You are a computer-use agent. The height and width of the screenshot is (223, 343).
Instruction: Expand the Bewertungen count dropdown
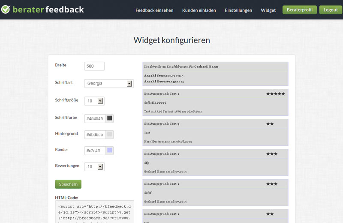[x=94, y=166]
